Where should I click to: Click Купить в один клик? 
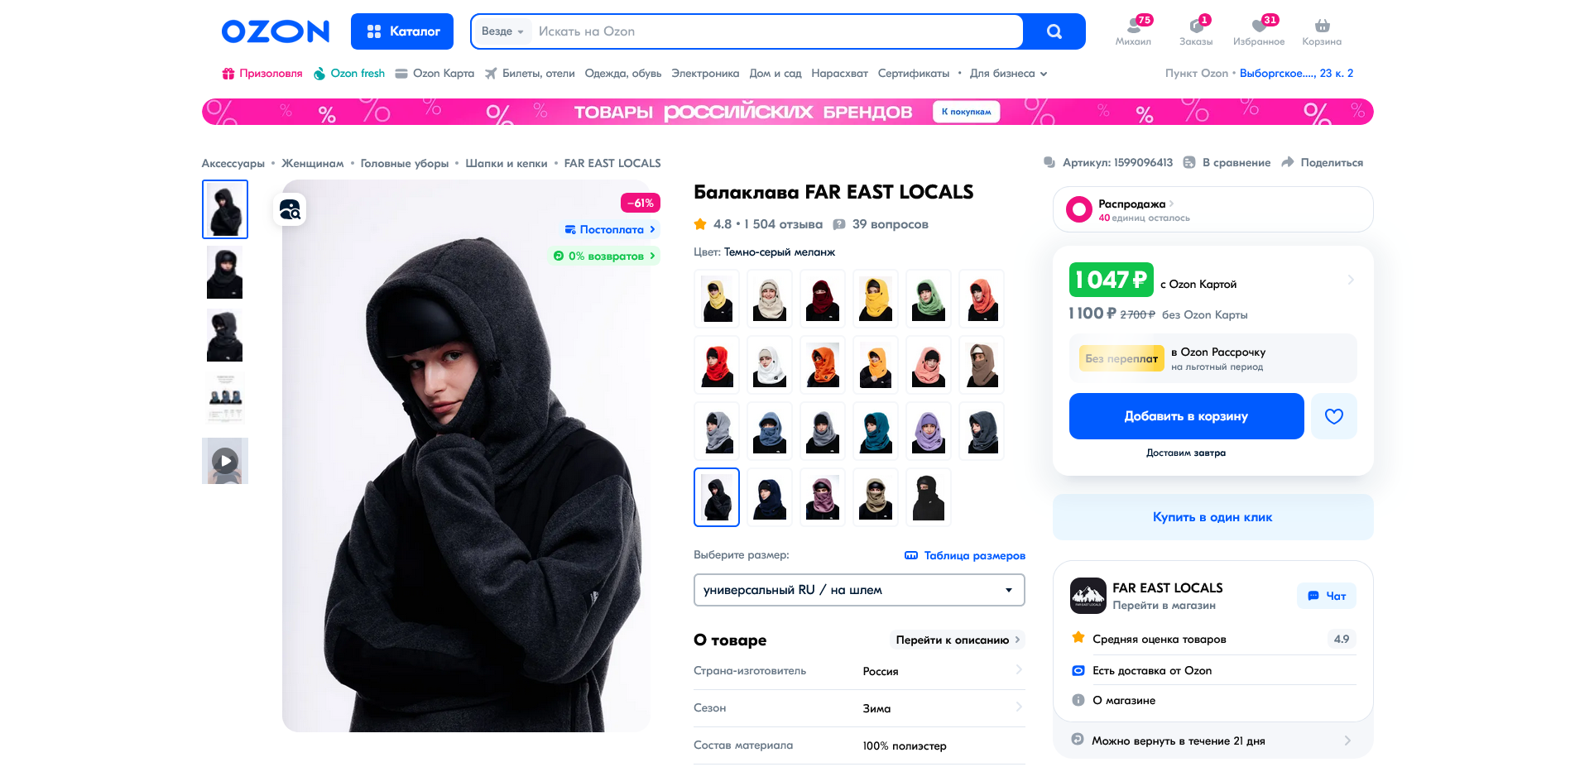pyautogui.click(x=1212, y=517)
